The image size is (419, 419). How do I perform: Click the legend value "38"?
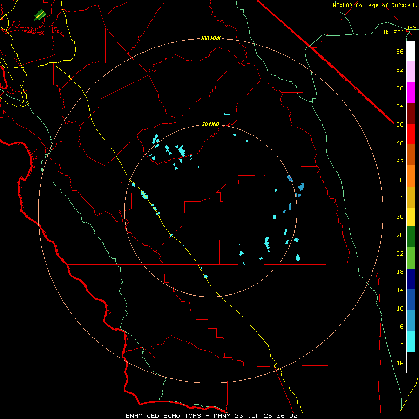[400, 180]
